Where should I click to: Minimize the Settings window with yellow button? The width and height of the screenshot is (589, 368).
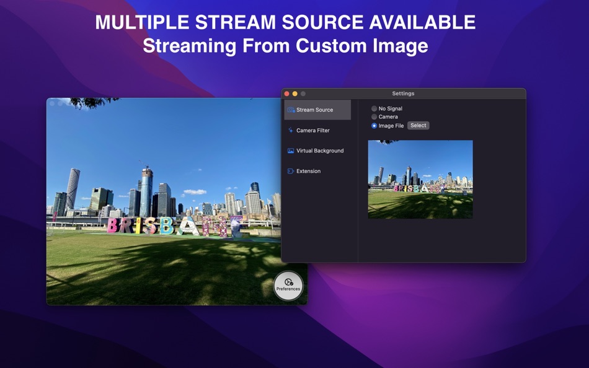pyautogui.click(x=295, y=94)
